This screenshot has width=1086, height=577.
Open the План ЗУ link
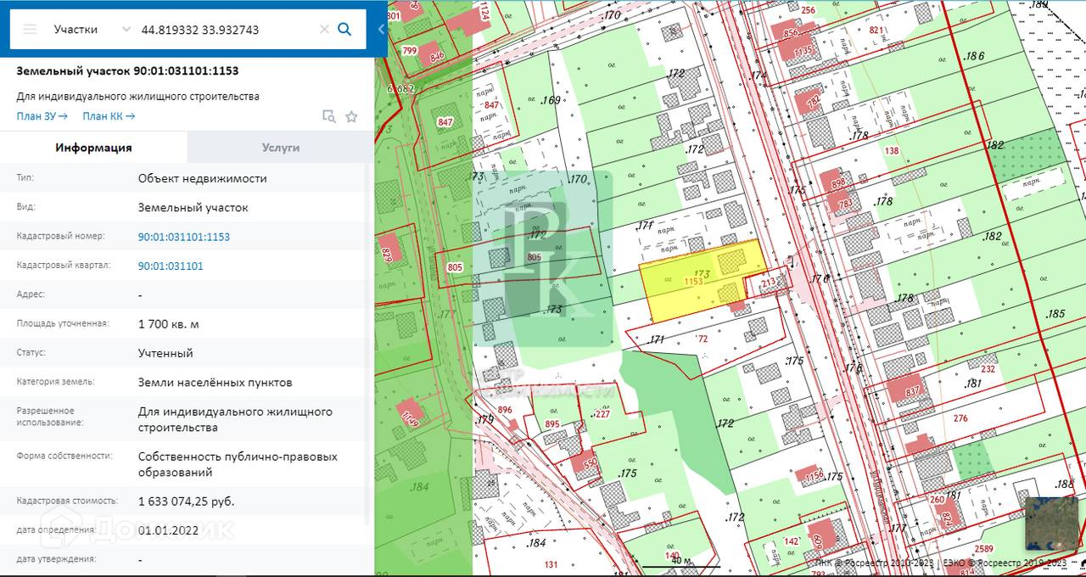click(42, 116)
